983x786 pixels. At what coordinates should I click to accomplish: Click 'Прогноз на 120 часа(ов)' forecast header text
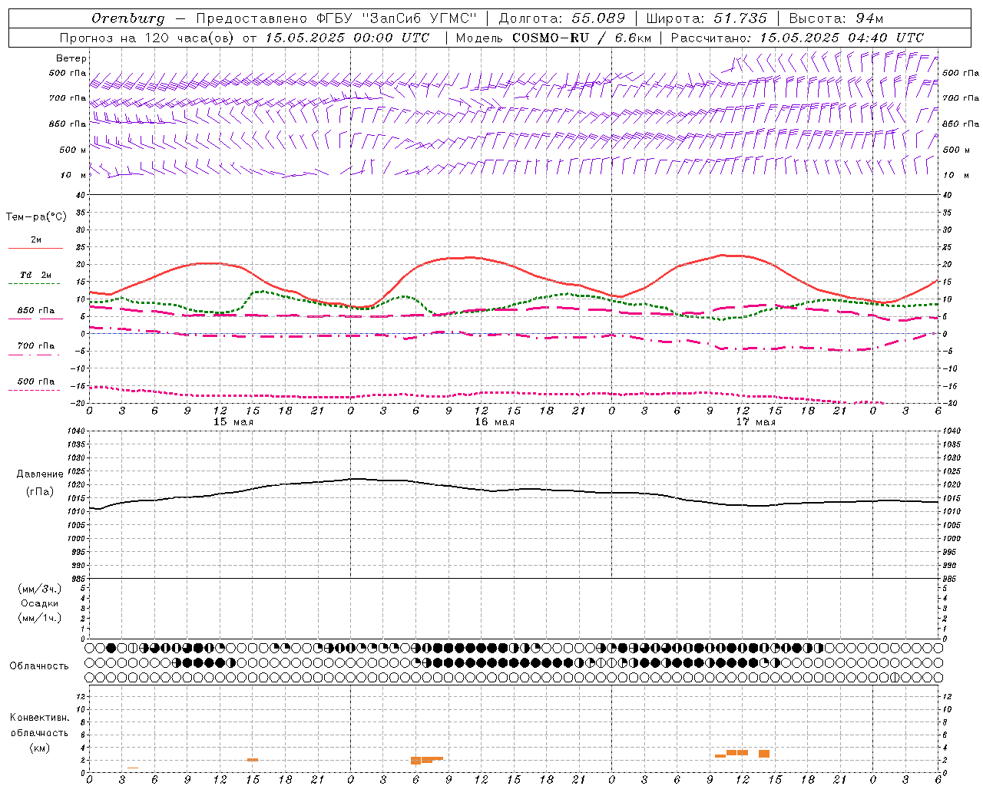click(x=148, y=38)
